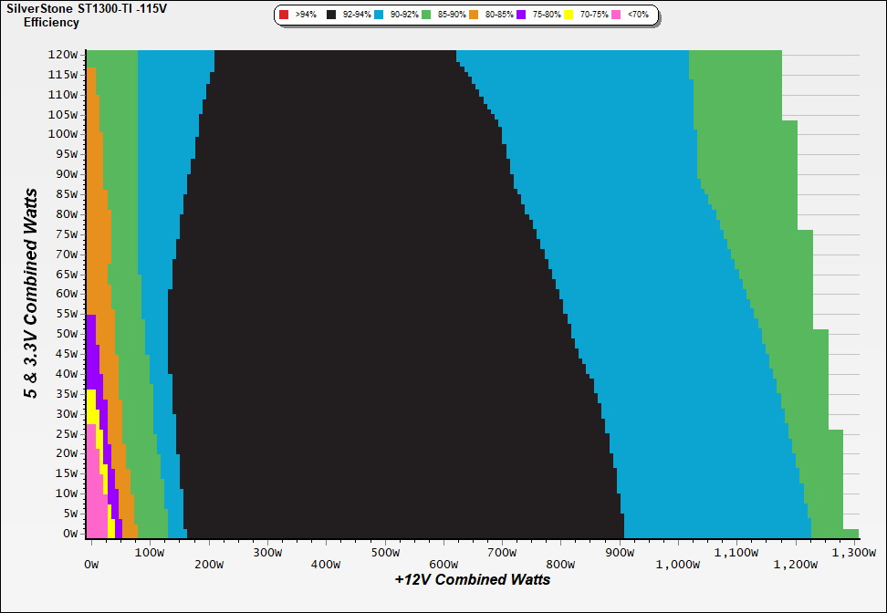The width and height of the screenshot is (887, 613).
Task: Click the Efficiency subtitle text
Action: 51,22
